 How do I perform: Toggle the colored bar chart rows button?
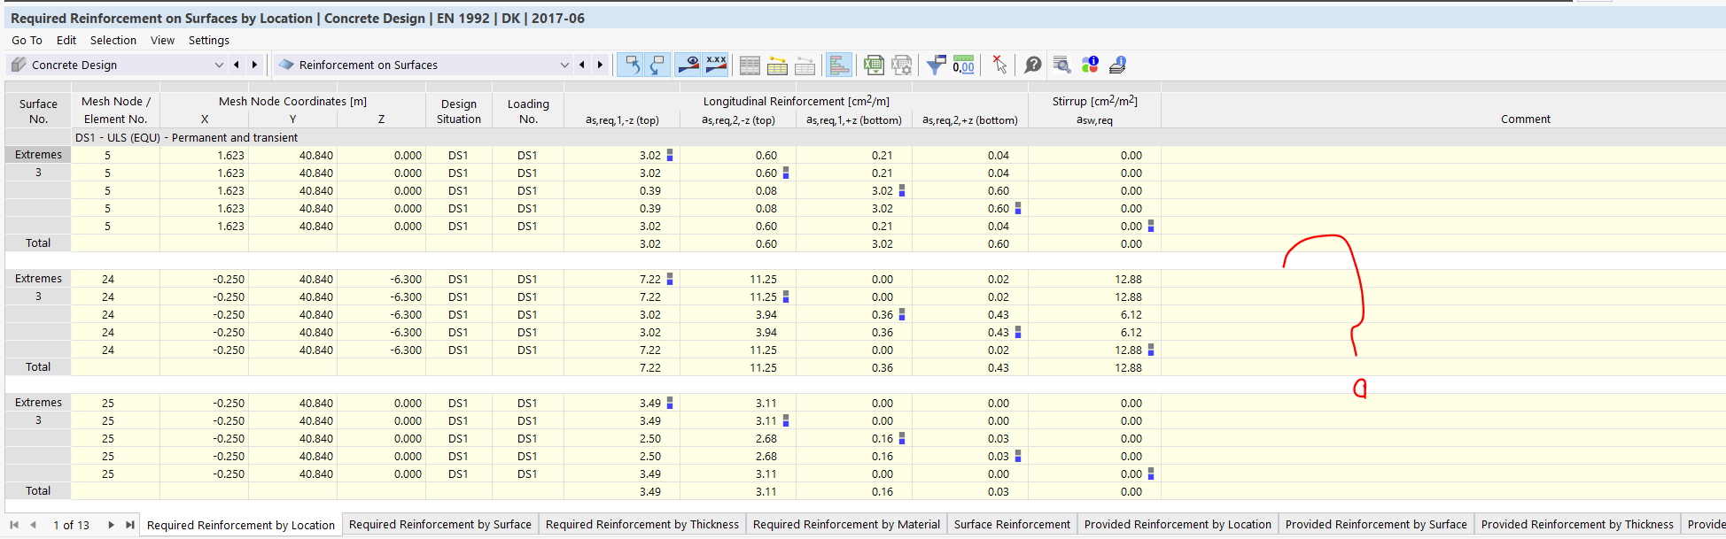[x=838, y=65]
